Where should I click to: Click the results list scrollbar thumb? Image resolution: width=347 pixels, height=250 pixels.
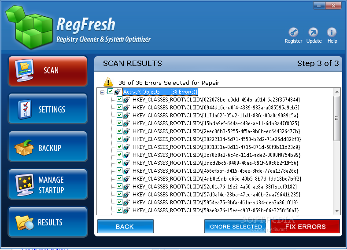point(336,118)
